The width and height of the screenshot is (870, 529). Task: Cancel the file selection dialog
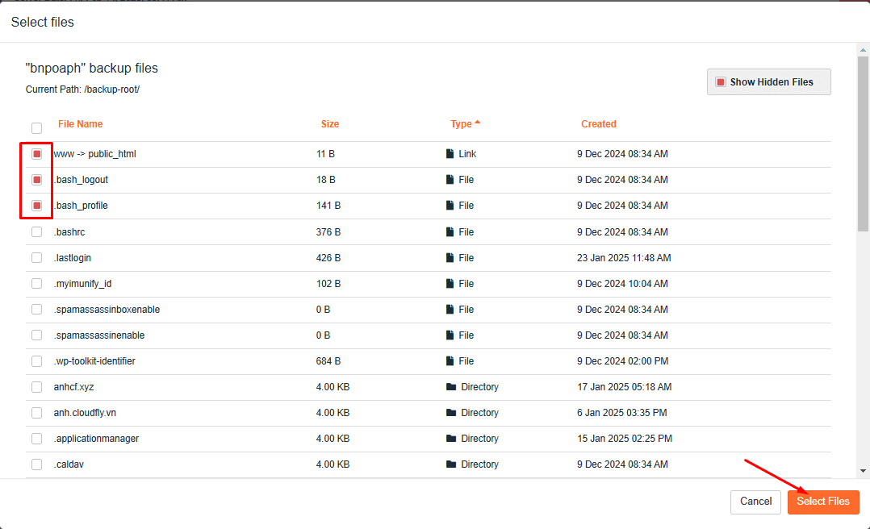point(755,502)
